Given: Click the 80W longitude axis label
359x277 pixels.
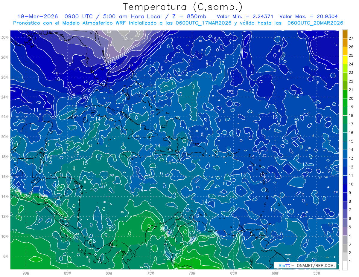Looking at the screenshot, I should point(109,273).
